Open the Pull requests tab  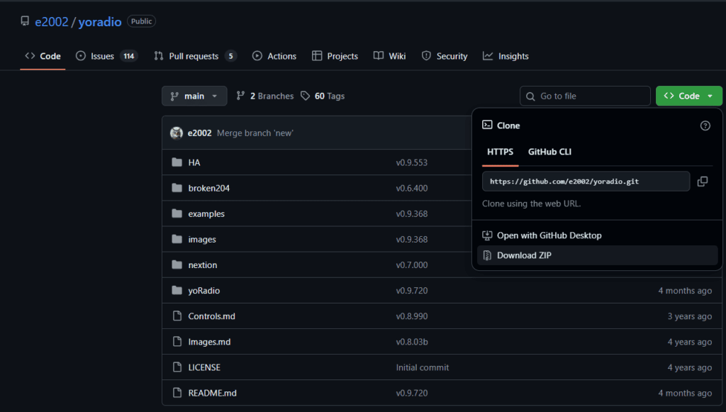tap(194, 56)
